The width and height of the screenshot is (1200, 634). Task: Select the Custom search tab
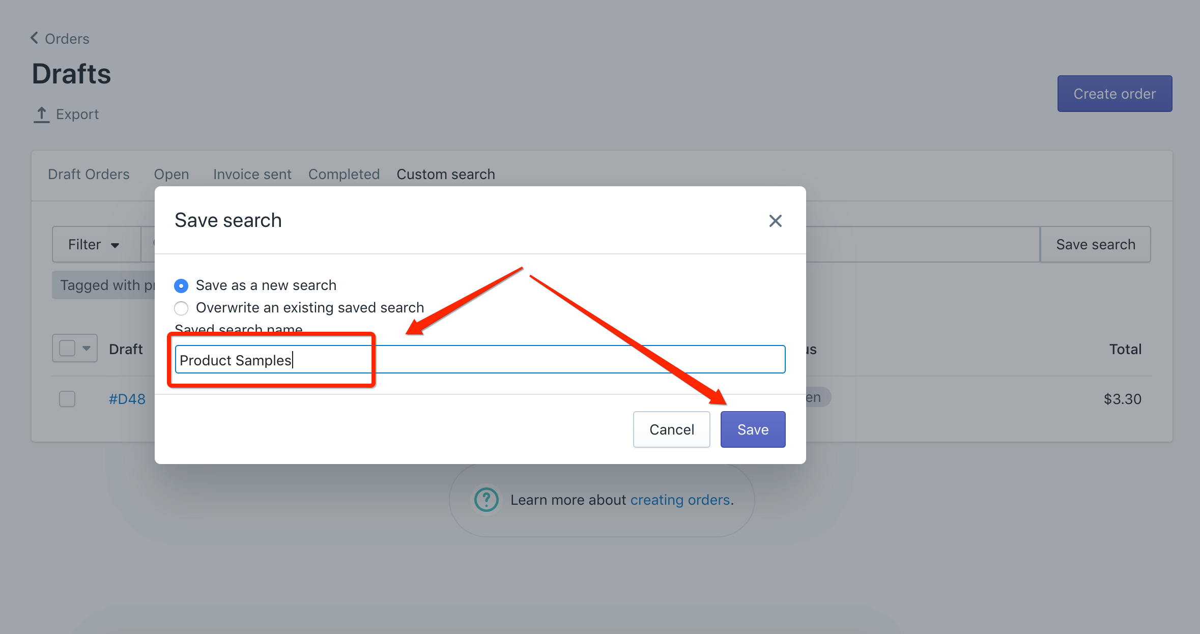click(x=446, y=175)
